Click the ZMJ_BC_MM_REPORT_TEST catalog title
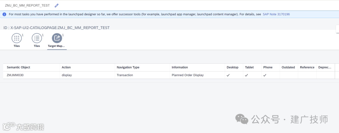339x133 pixels. (x=27, y=5)
